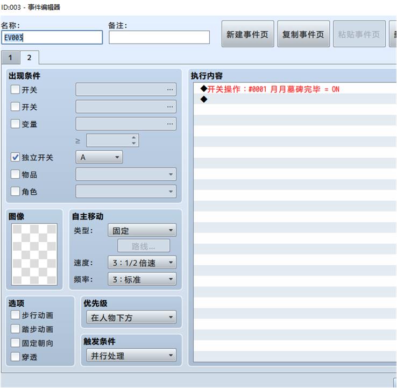Select event page tab 2
This screenshot has height=388, width=397.
coord(30,58)
